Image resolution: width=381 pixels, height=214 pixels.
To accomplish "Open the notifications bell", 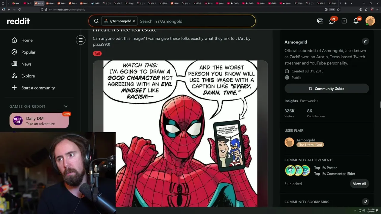I will coord(356,21).
